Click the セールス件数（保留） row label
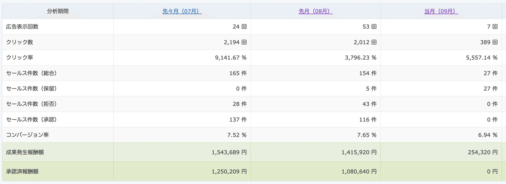 tap(31, 89)
